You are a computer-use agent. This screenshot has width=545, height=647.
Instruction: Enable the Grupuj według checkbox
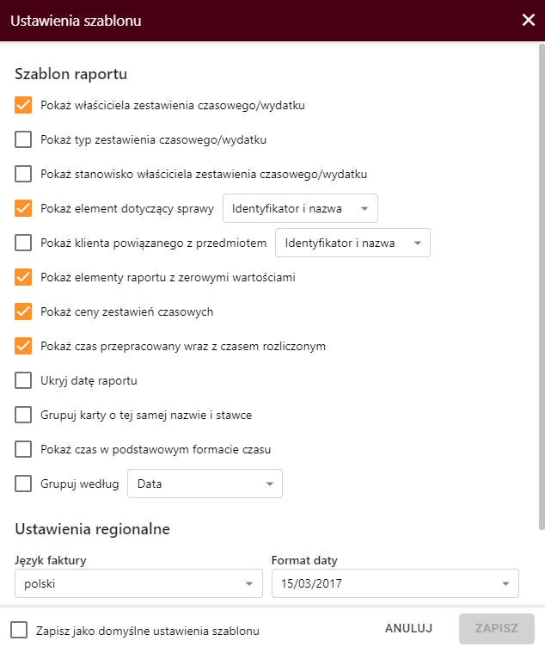pyautogui.click(x=23, y=484)
